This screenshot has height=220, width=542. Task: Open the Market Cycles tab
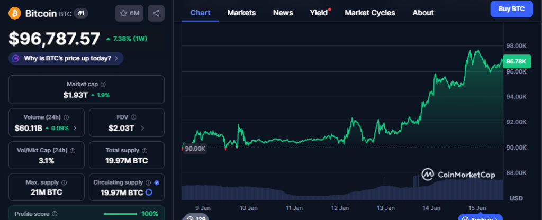[x=369, y=13]
